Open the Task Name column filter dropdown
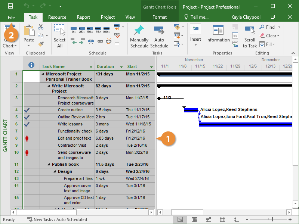Image resolution: width=299 pixels, height=224 pixels. click(x=91, y=67)
